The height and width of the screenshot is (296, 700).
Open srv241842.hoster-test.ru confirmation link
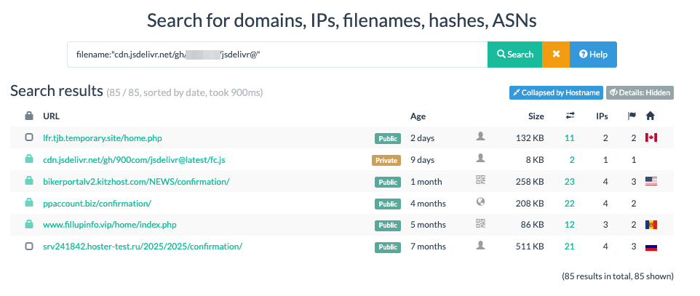143,247
